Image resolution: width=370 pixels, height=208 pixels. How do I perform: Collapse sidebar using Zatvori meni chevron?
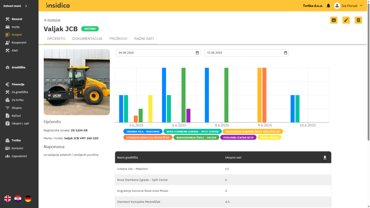[26, 6]
